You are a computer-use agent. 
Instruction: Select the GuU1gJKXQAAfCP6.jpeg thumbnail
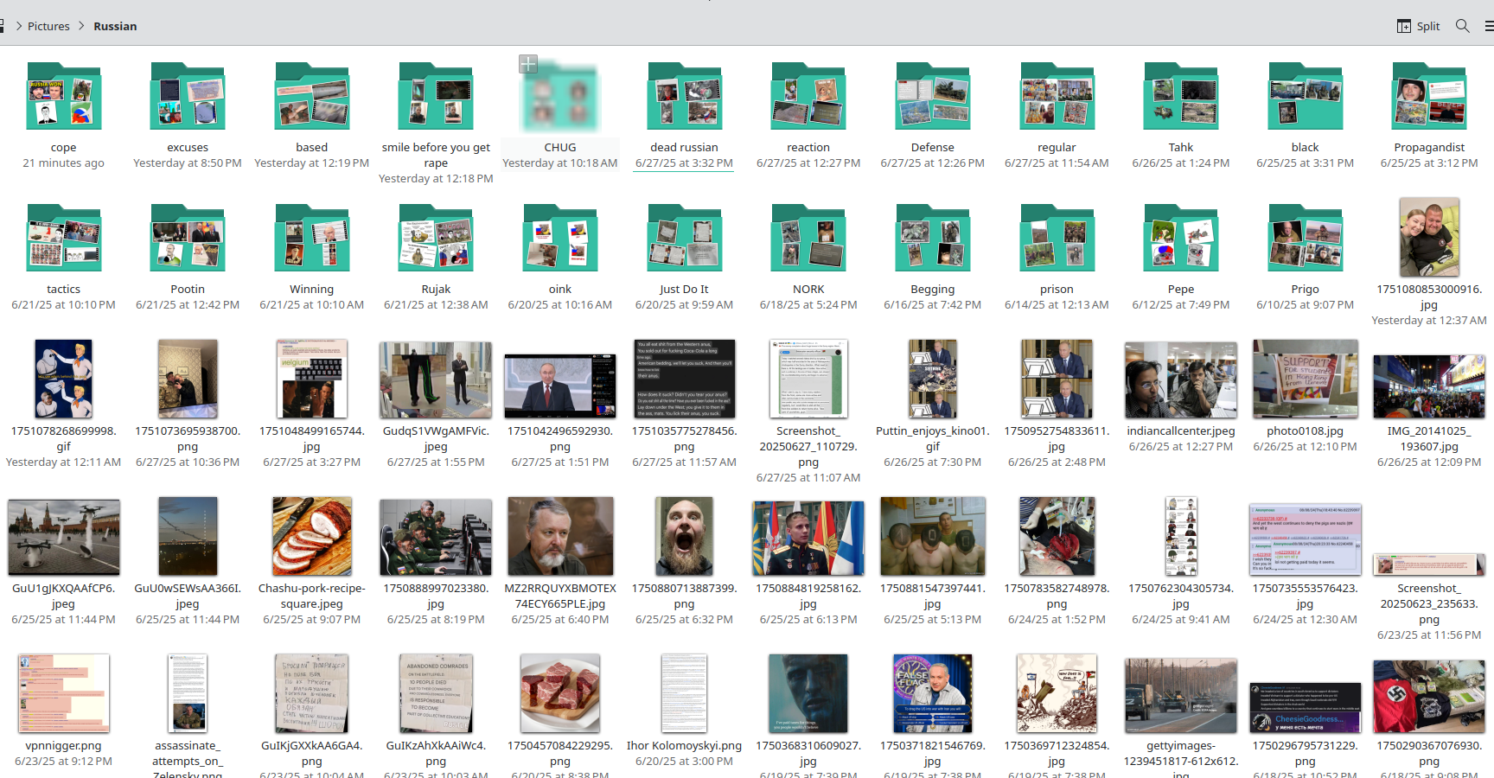coord(63,538)
